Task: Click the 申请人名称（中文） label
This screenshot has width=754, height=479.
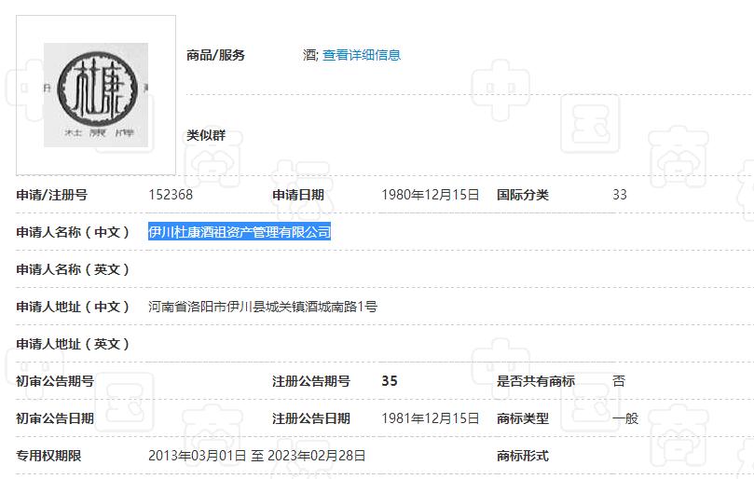Action: (x=73, y=232)
